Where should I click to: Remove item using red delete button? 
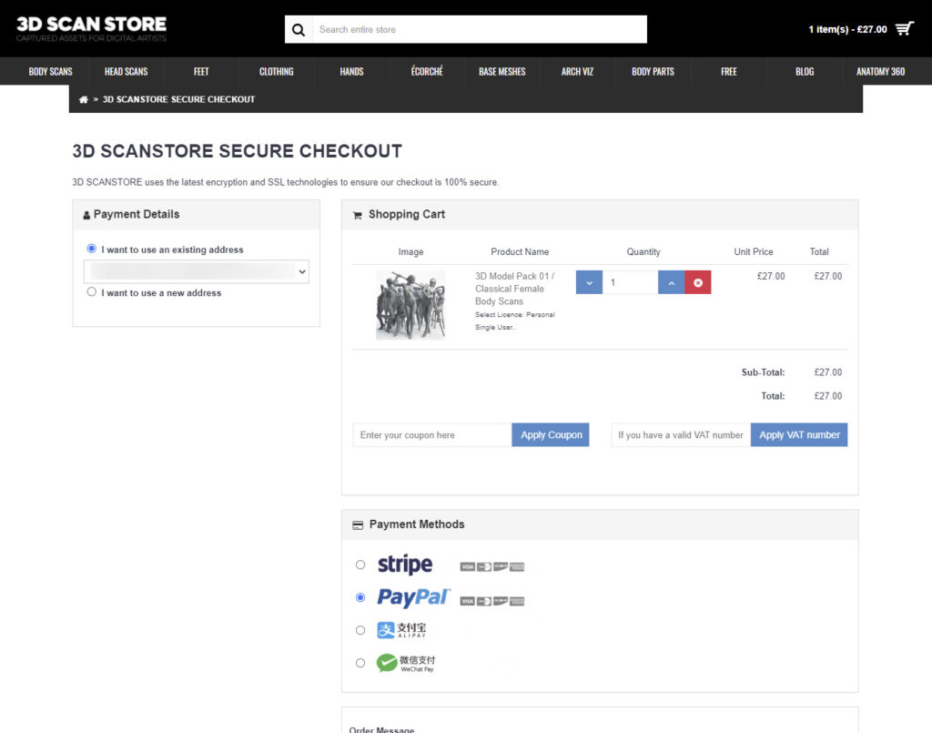(x=698, y=283)
